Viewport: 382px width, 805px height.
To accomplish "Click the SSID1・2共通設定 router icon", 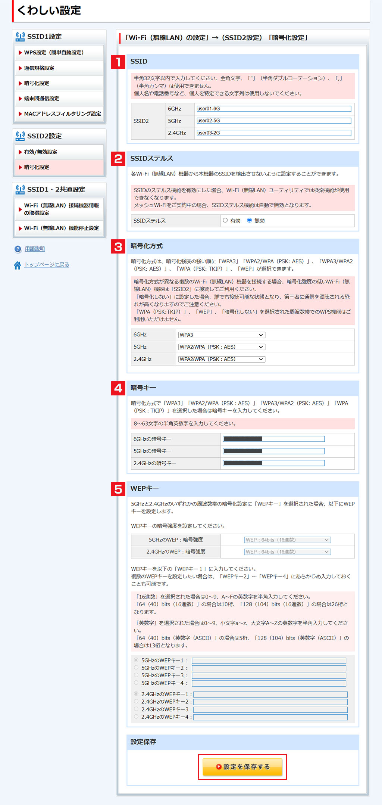I will (x=20, y=190).
